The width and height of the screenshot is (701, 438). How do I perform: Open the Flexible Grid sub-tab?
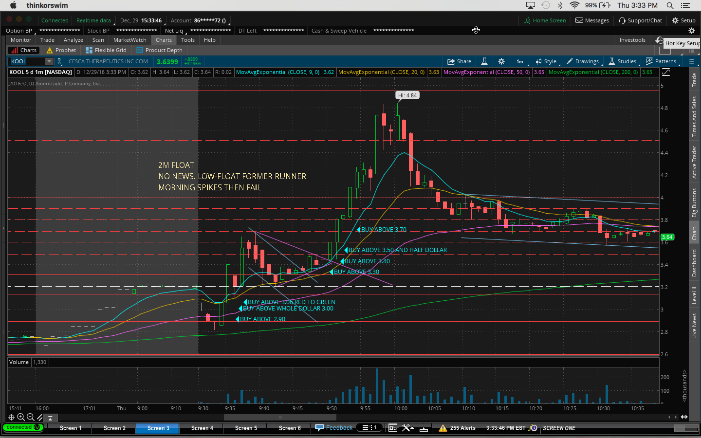(x=106, y=50)
